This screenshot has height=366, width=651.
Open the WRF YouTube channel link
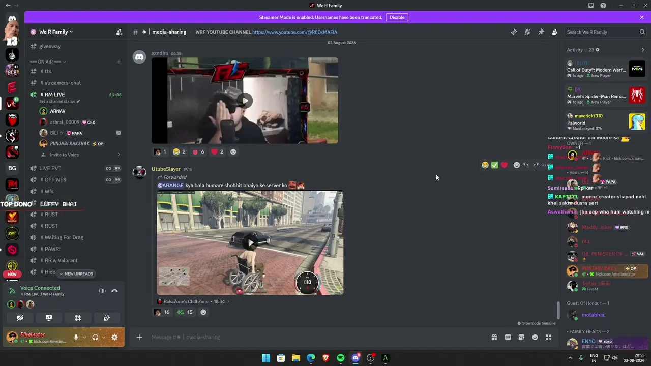tap(294, 32)
